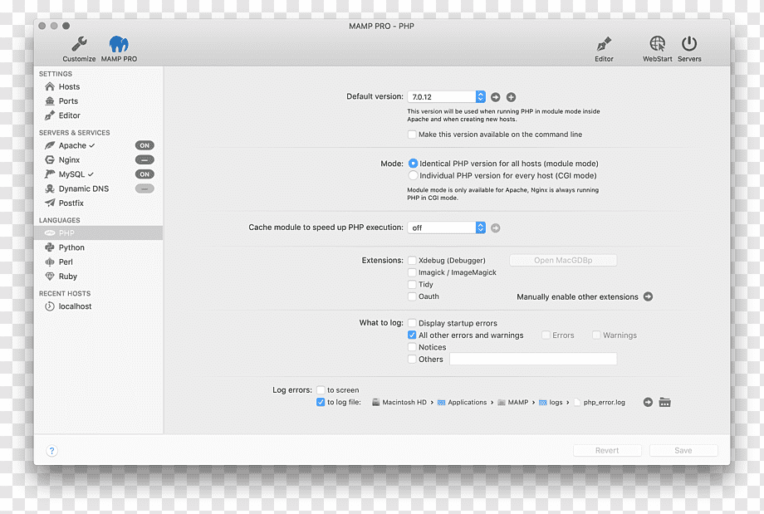
Task: Select PHP under Languages
Action: (99, 233)
